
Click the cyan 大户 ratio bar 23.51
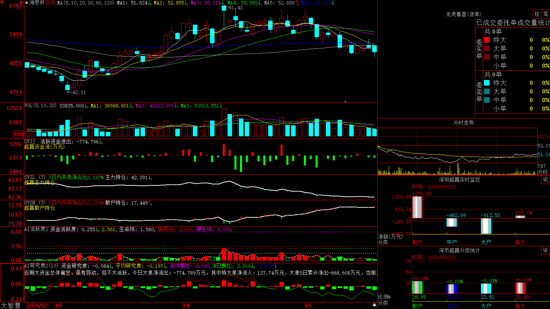click(486, 288)
